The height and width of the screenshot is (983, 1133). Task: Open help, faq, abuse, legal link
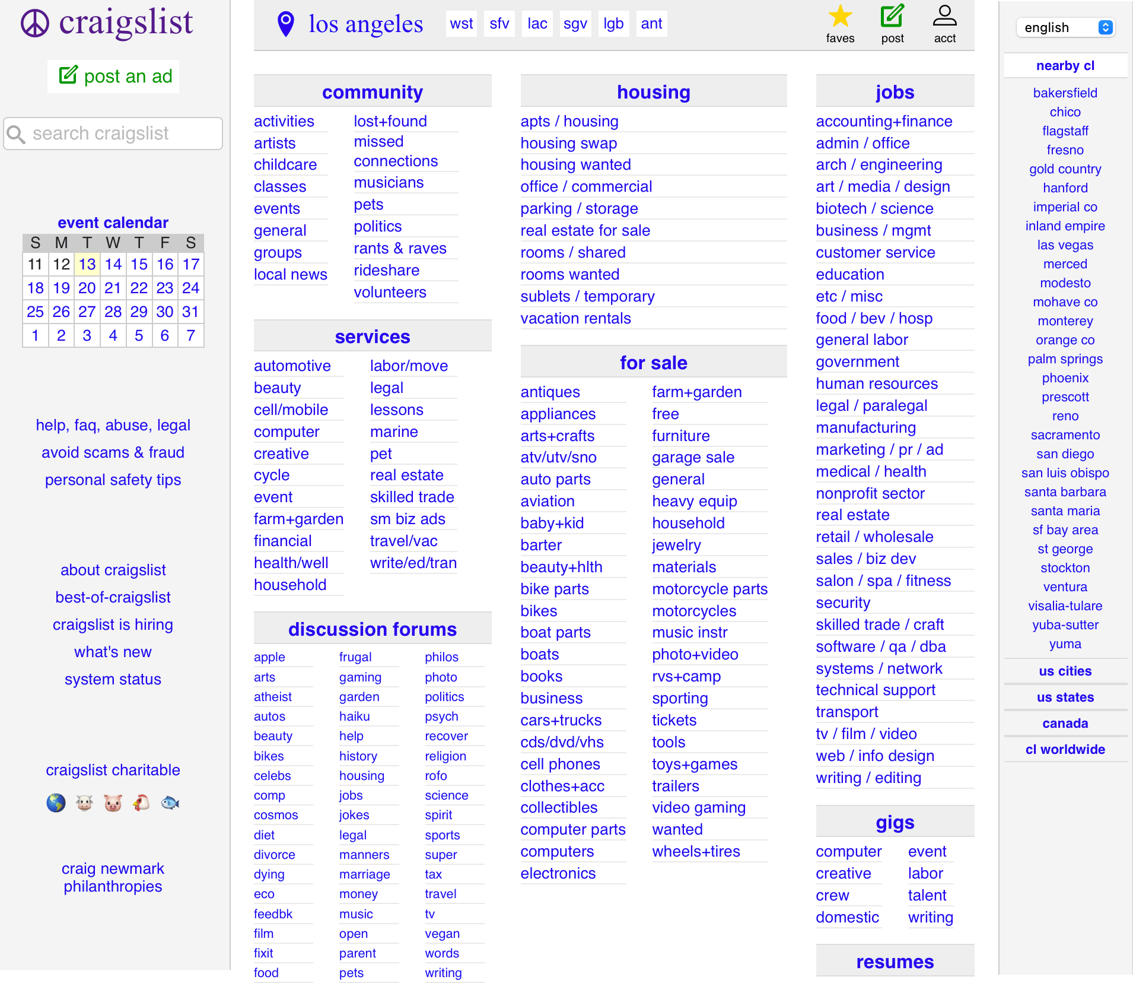point(113,426)
